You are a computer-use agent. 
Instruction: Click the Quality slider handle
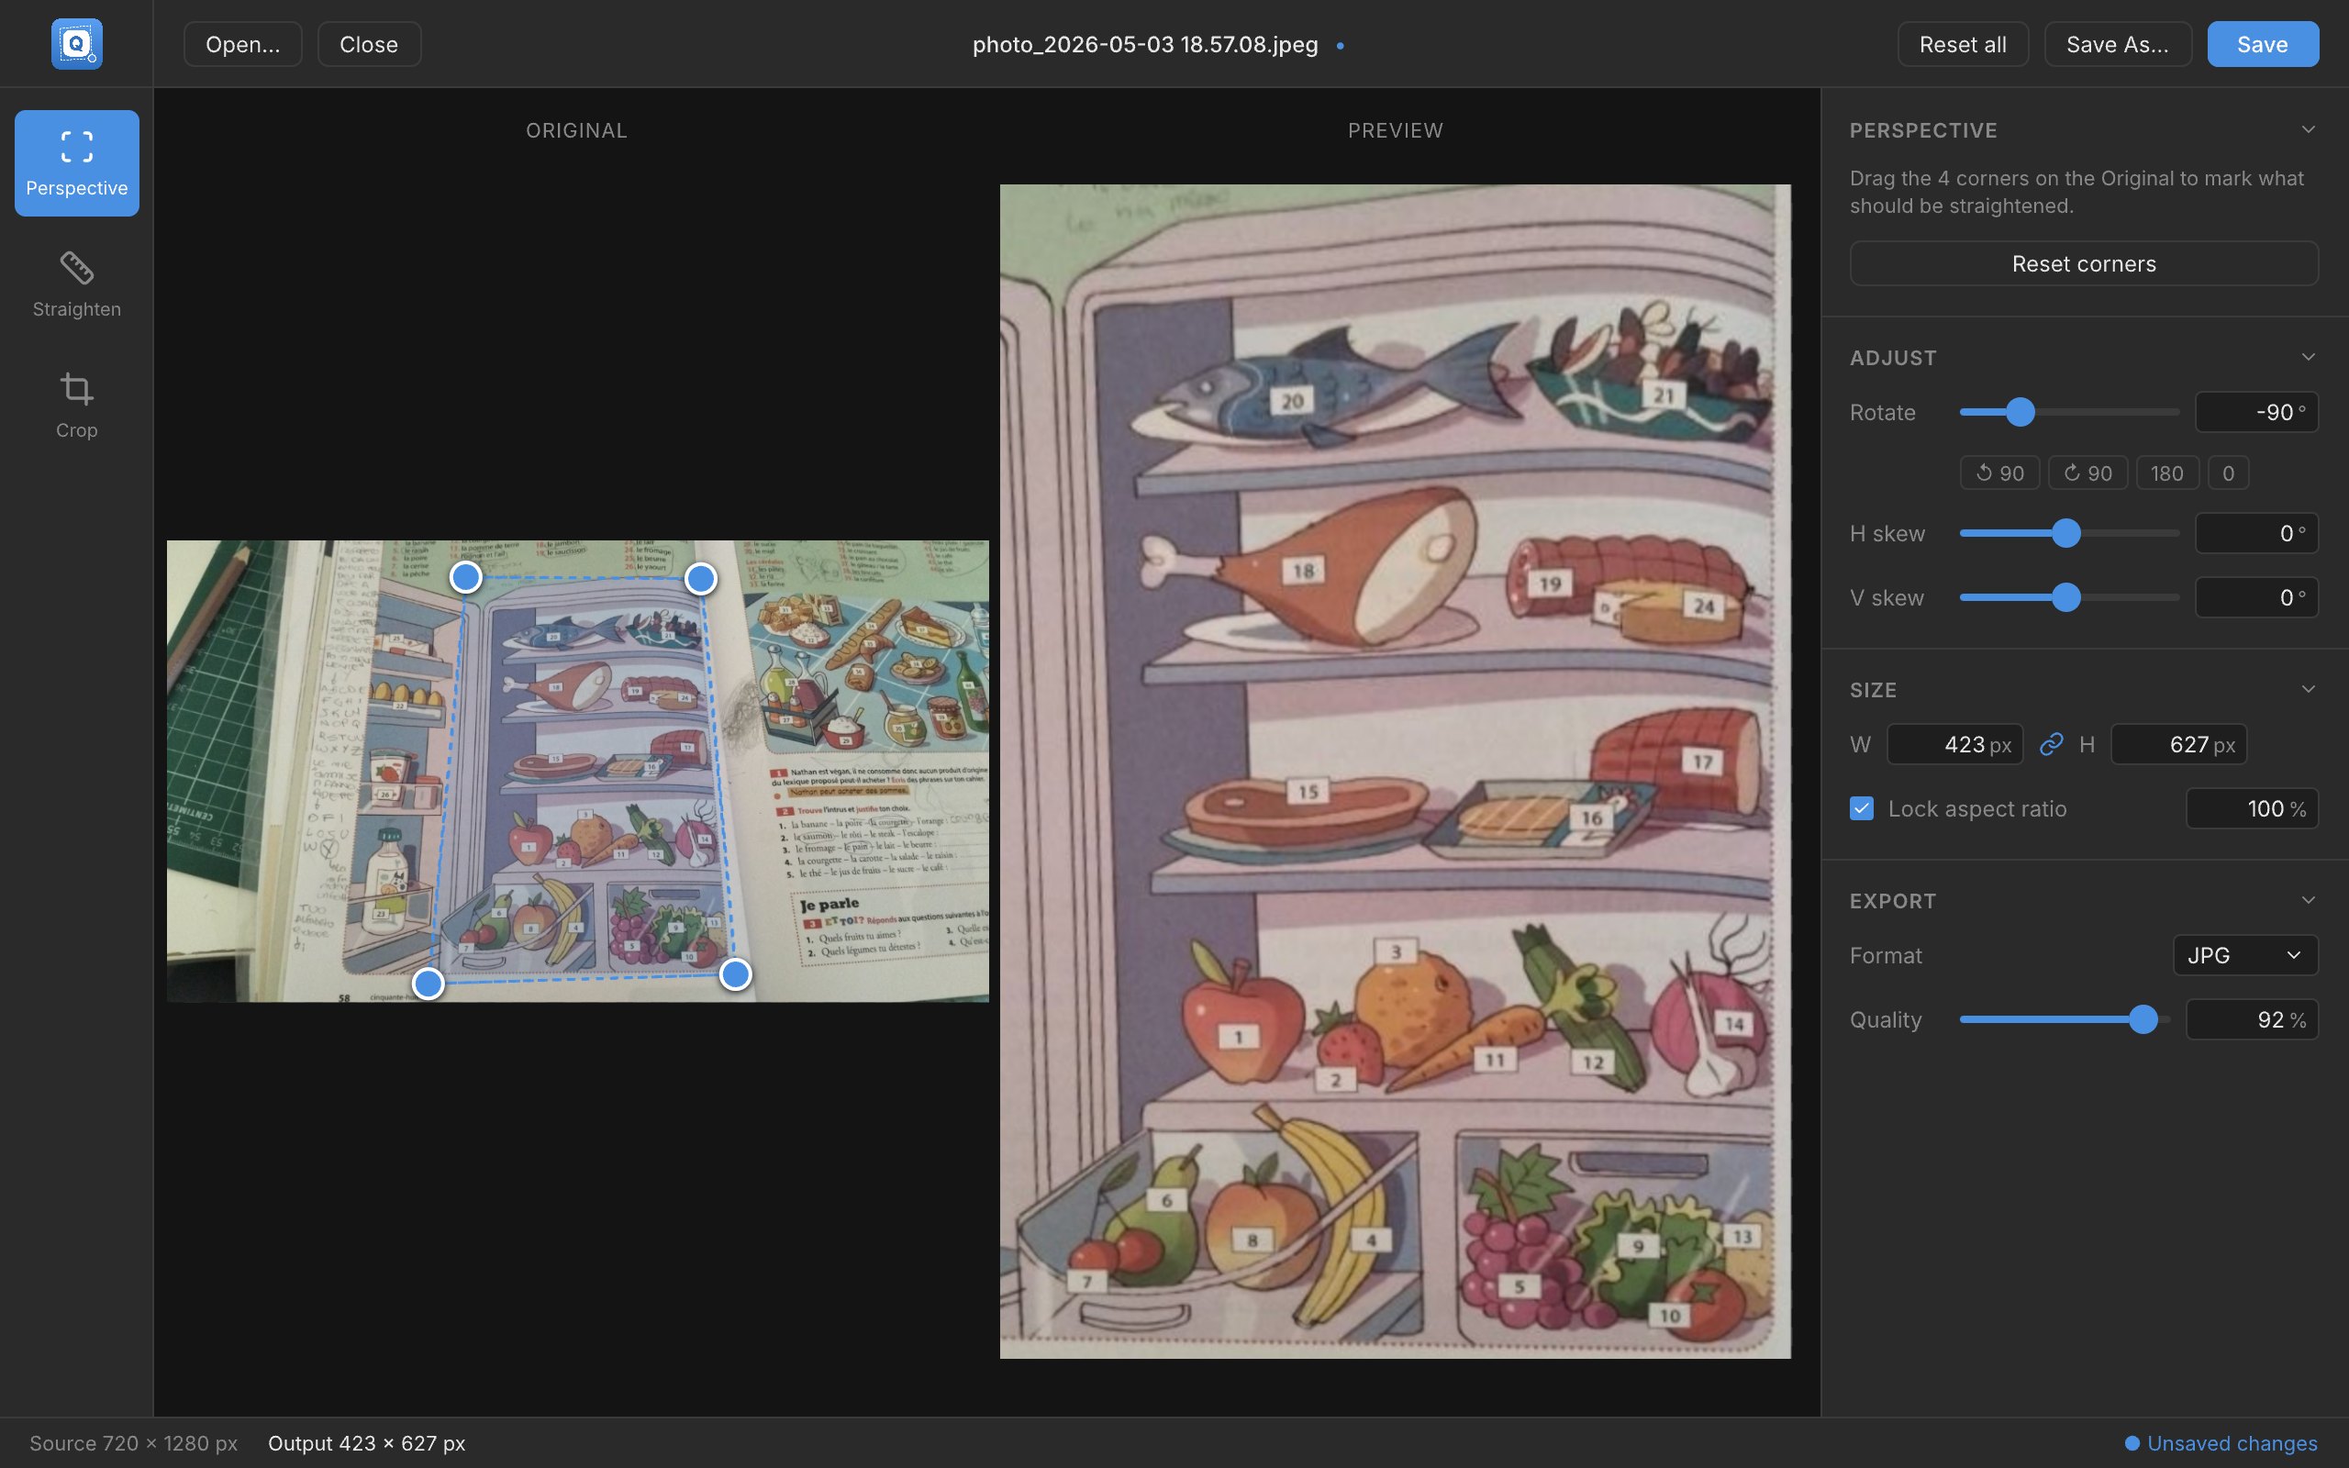2143,1019
